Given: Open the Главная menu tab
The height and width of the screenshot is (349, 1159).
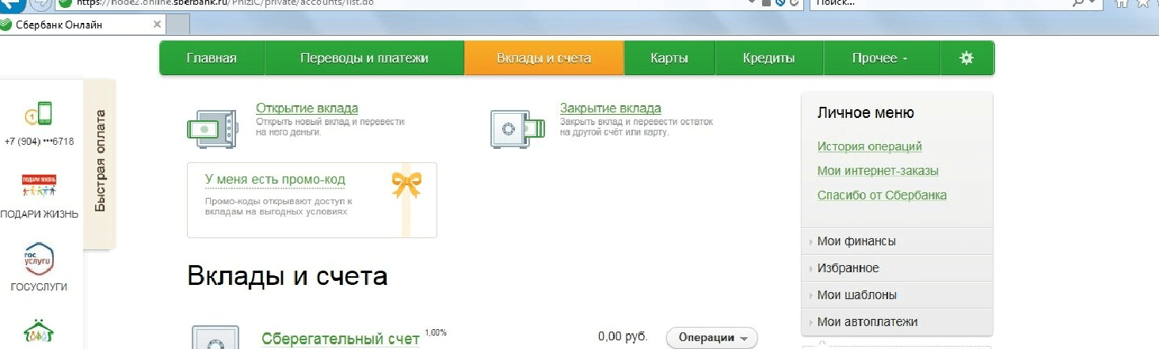Looking at the screenshot, I should point(212,59).
